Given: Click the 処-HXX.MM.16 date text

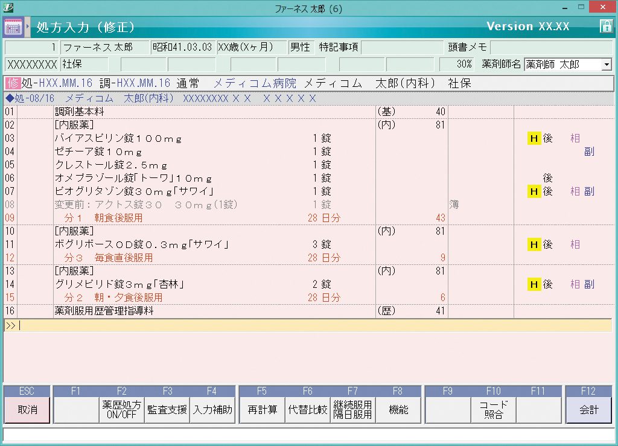Looking at the screenshot, I should 57,83.
